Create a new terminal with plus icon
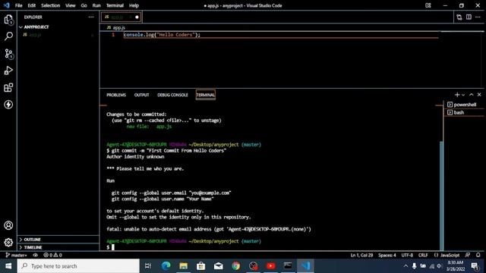 point(457,95)
